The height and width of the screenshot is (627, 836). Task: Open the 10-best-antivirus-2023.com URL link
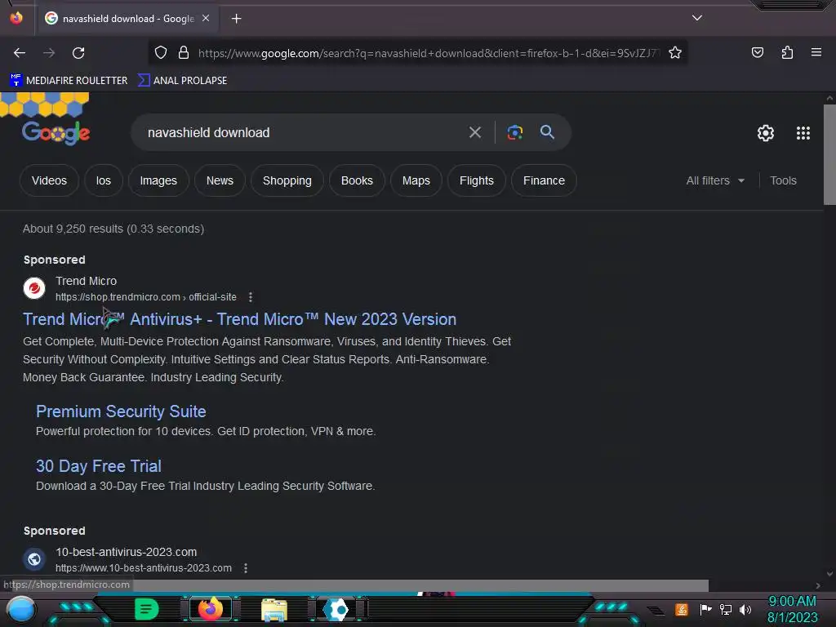point(144,568)
